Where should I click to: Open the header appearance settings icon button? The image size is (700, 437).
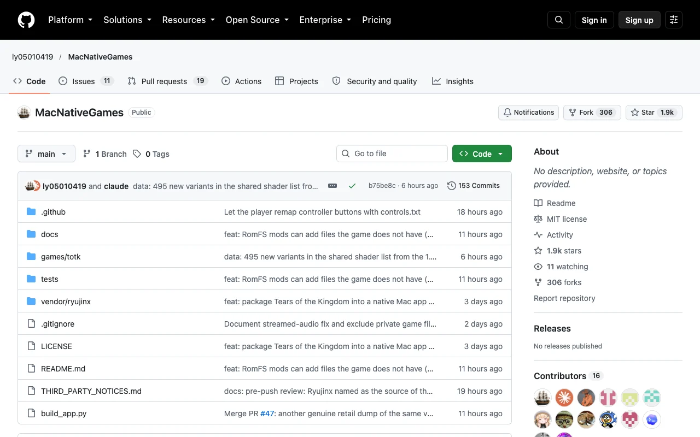674,20
